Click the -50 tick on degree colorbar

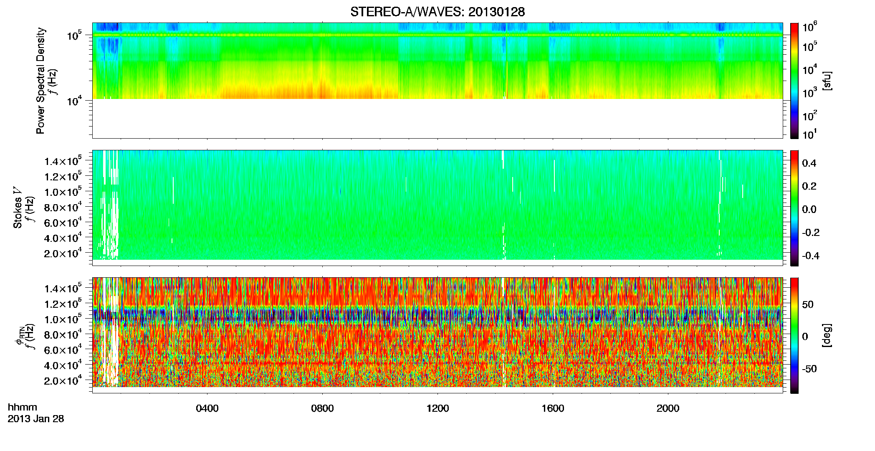point(806,369)
